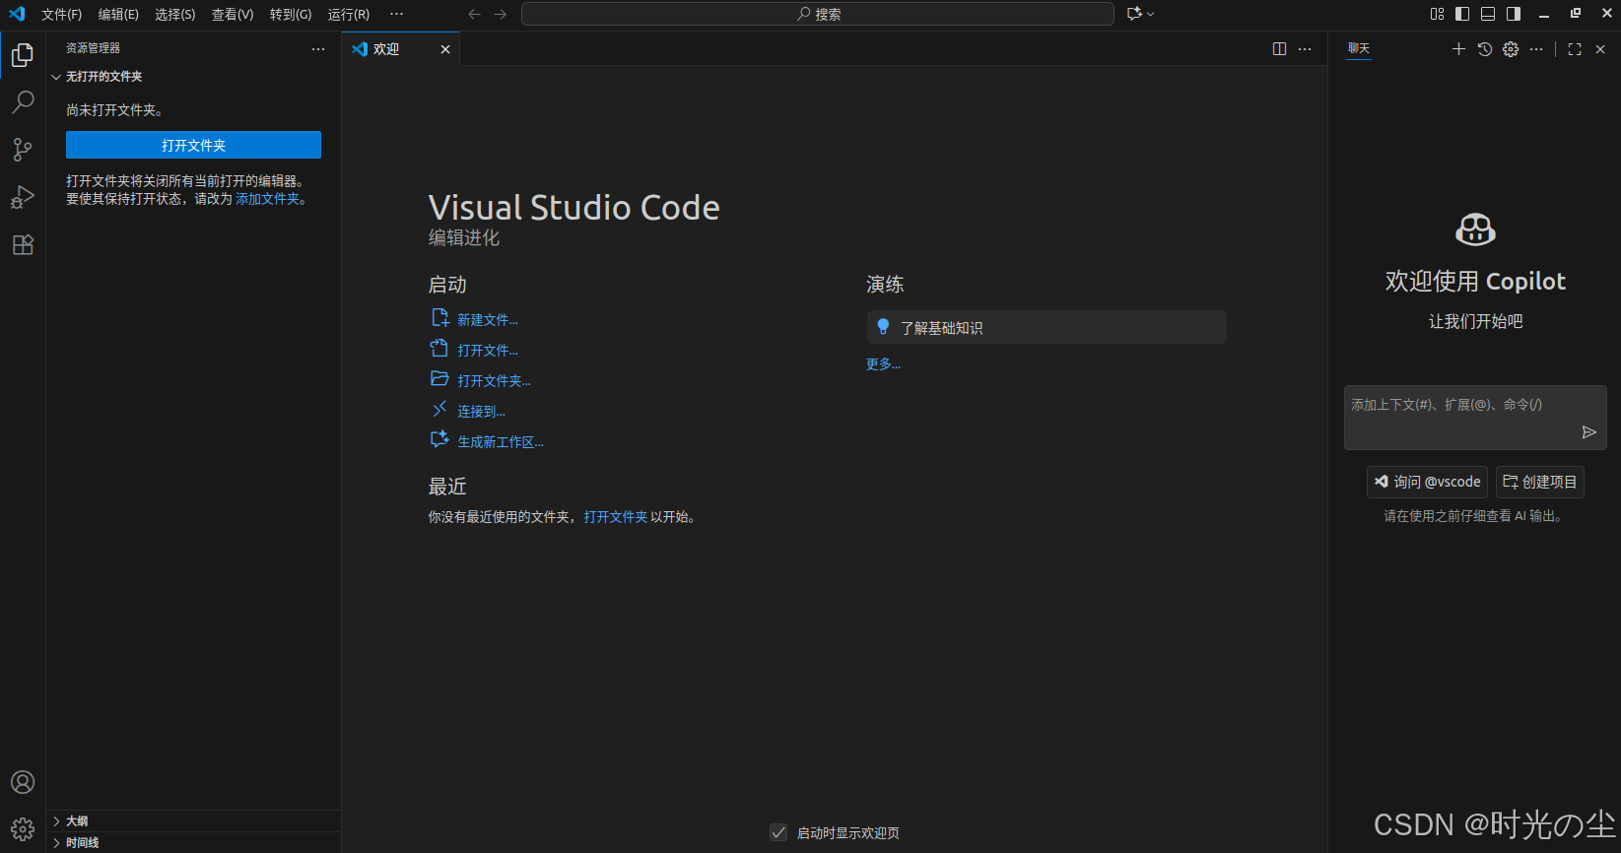Go forward with the right arrow

point(501,14)
